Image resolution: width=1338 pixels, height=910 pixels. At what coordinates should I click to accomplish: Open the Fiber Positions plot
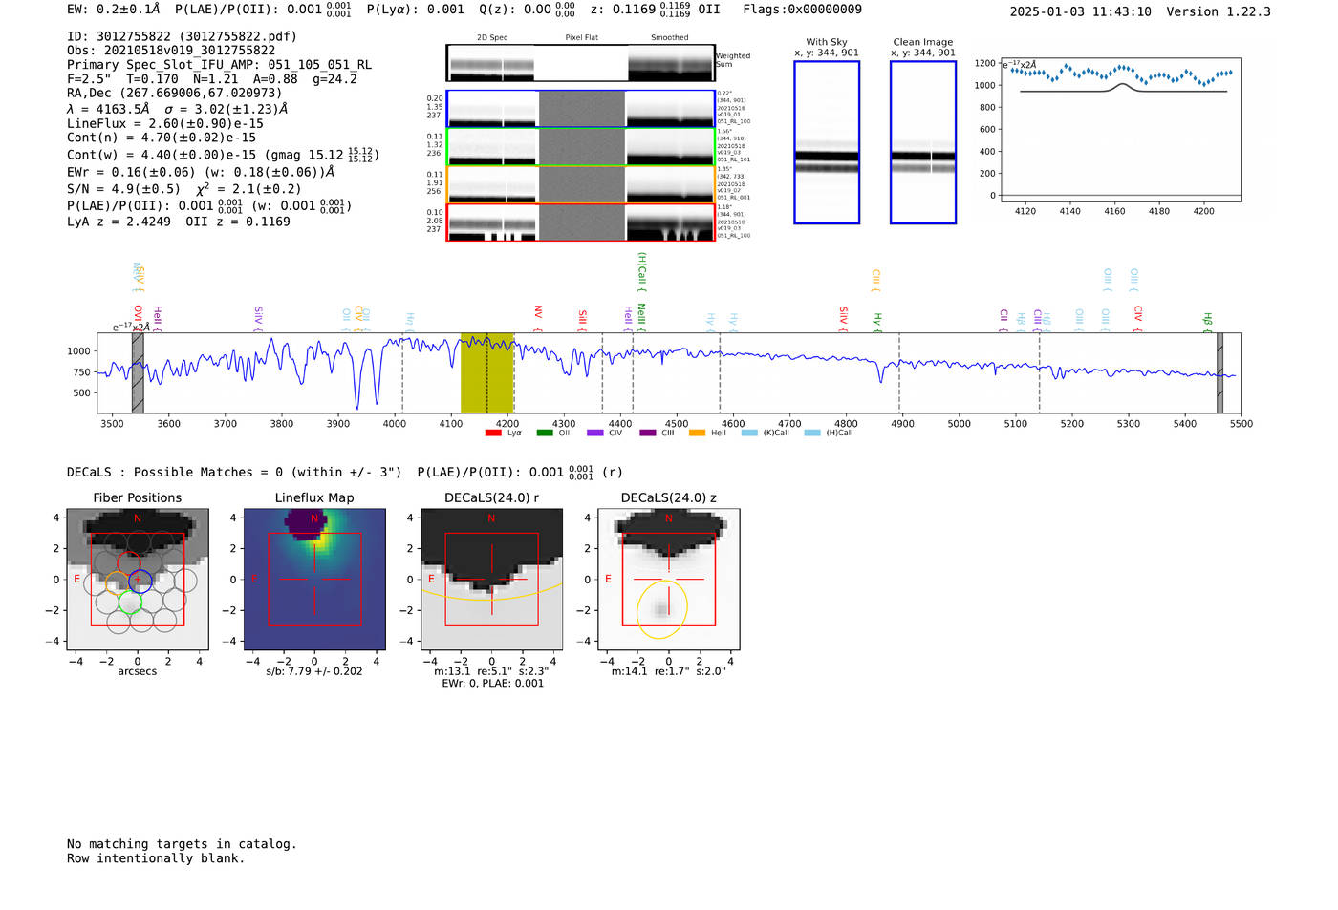pyautogui.click(x=138, y=580)
